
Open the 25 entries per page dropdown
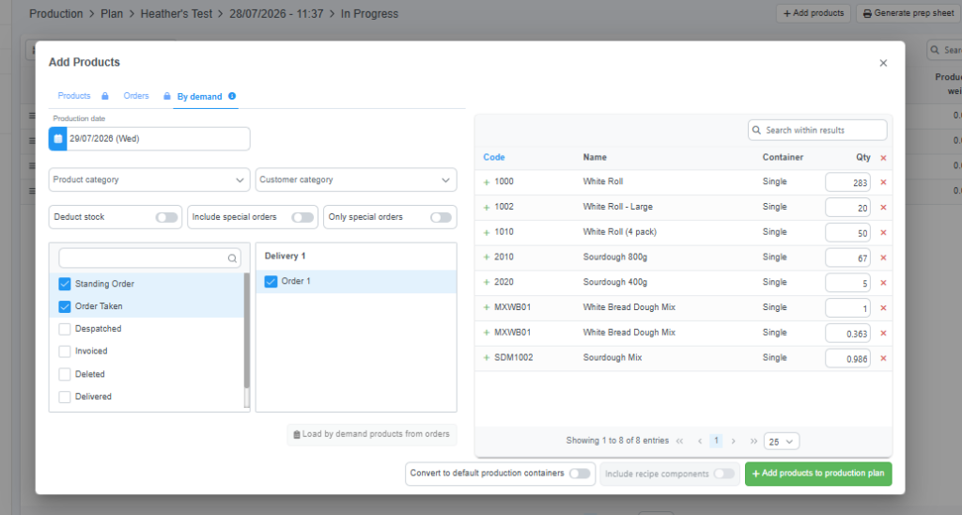[781, 442]
